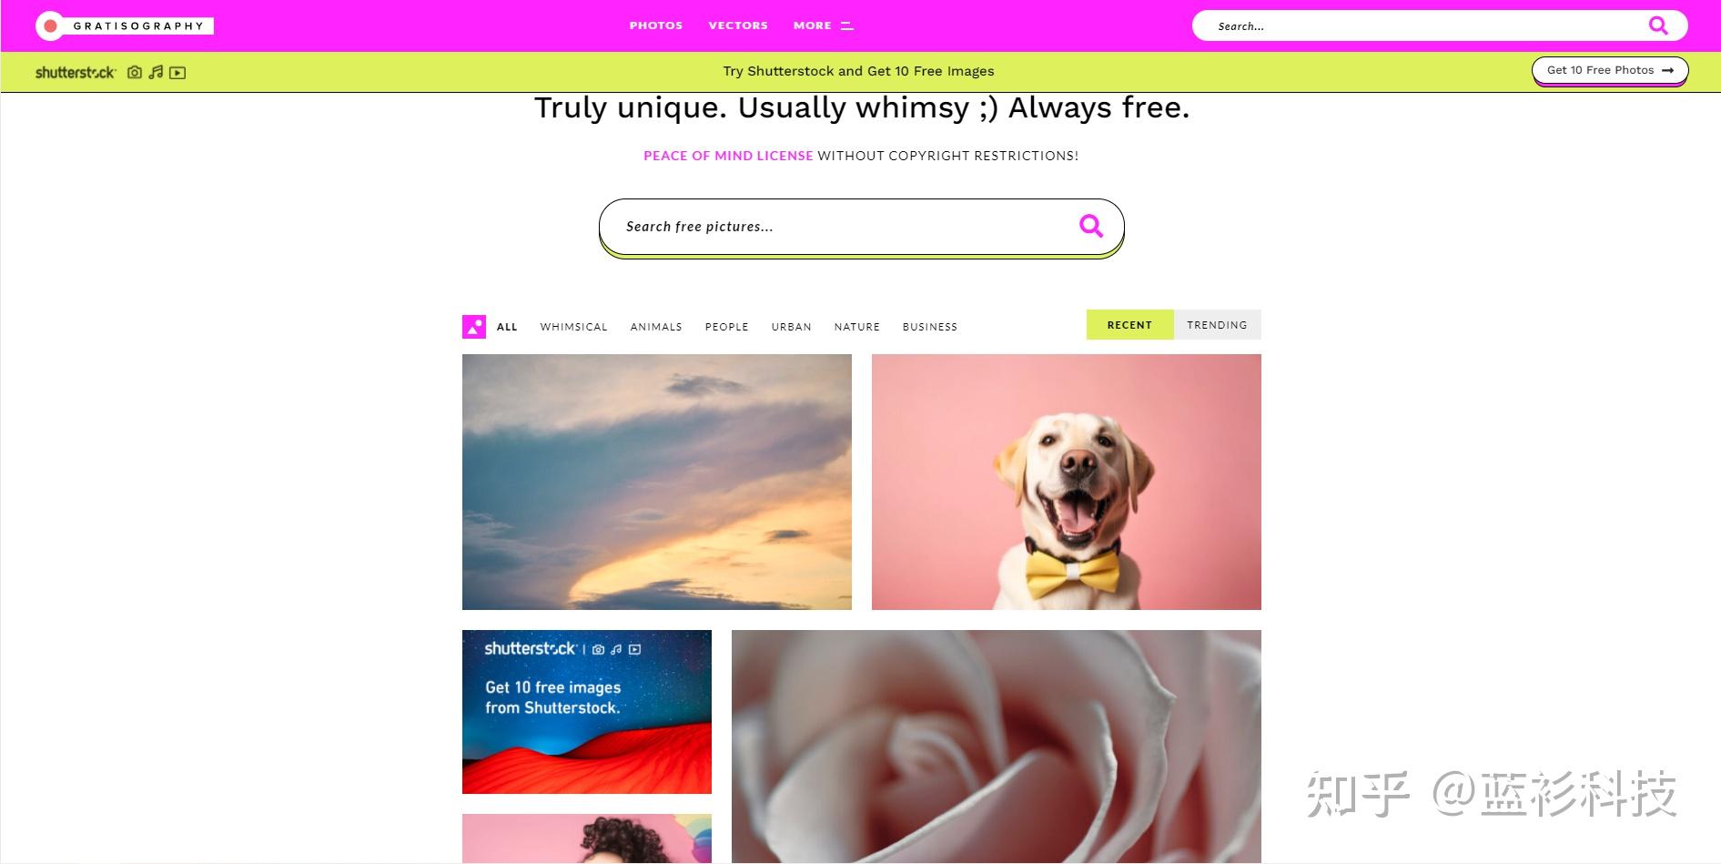Screen dimensions: 1721x864
Task: Click the magenta search icon in main search box
Action: click(1091, 225)
